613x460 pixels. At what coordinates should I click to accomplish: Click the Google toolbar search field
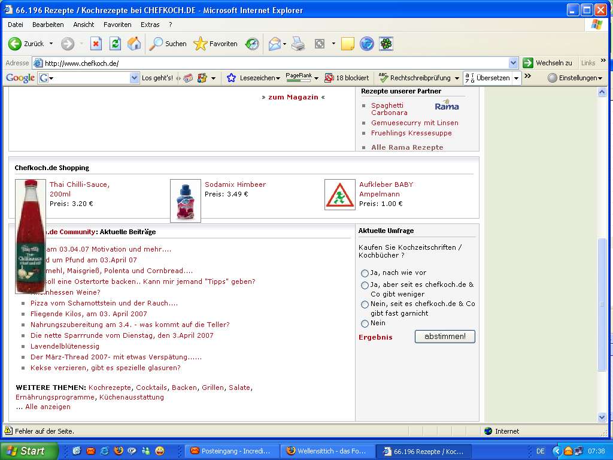pos(90,78)
